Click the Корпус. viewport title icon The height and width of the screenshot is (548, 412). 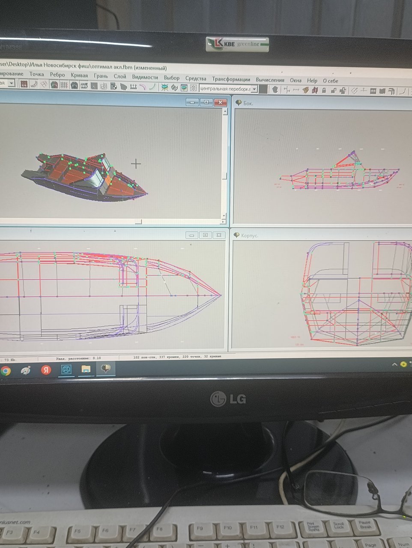pos(237,235)
